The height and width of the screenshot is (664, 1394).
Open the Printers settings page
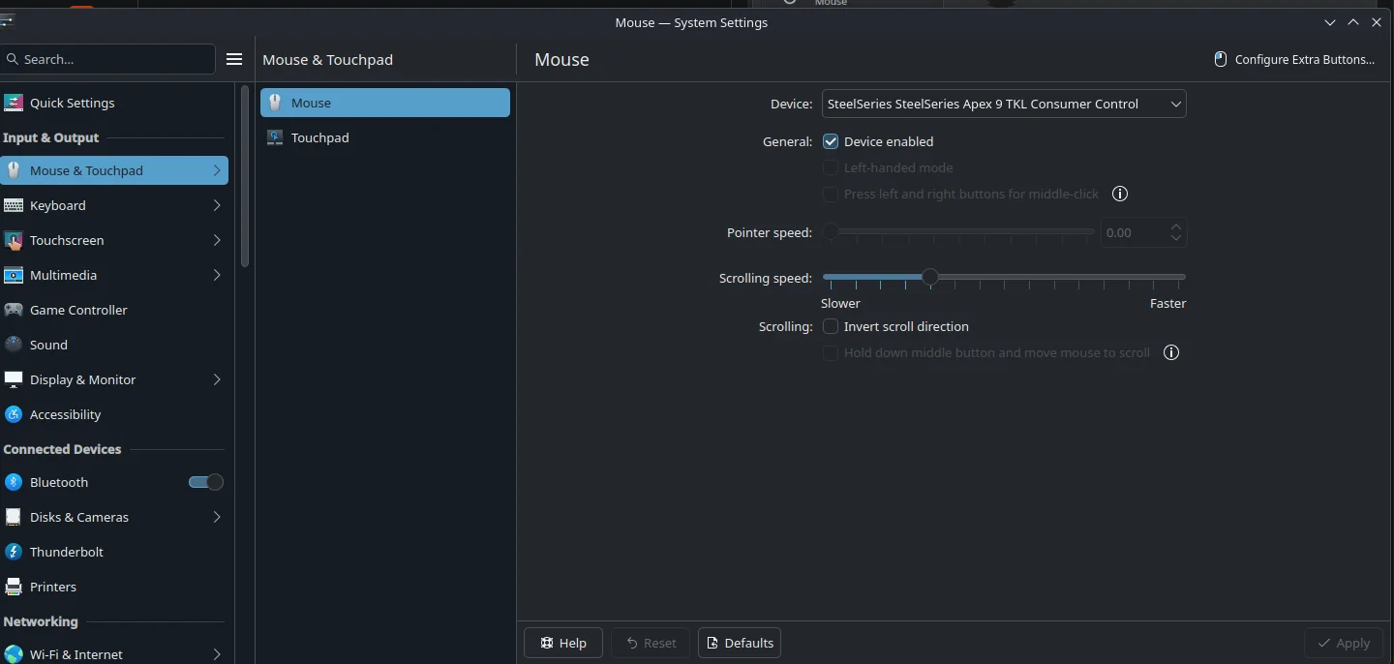point(114,587)
